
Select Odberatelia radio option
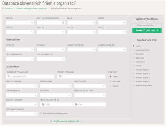coord(133,58)
